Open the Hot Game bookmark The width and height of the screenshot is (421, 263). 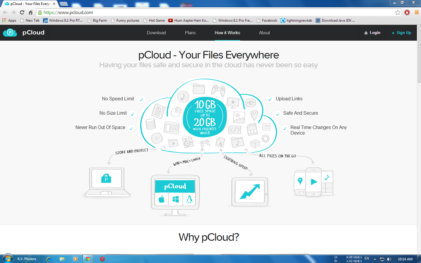154,20
